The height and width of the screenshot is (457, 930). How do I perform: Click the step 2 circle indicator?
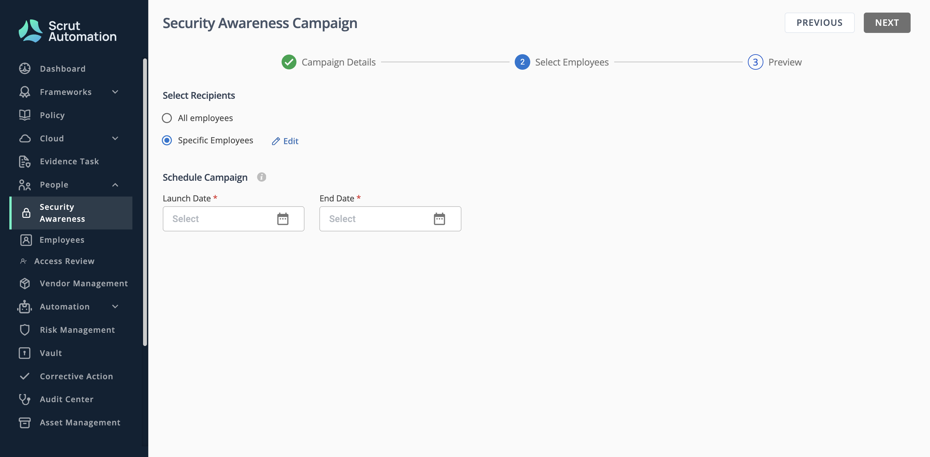tap(522, 62)
